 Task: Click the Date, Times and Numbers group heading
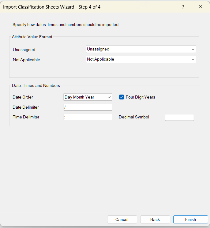pyautogui.click(x=36, y=85)
